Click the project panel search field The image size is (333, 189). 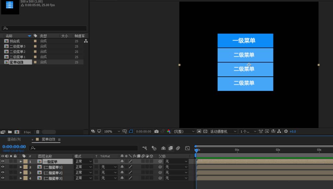pyautogui.click(x=44, y=28)
